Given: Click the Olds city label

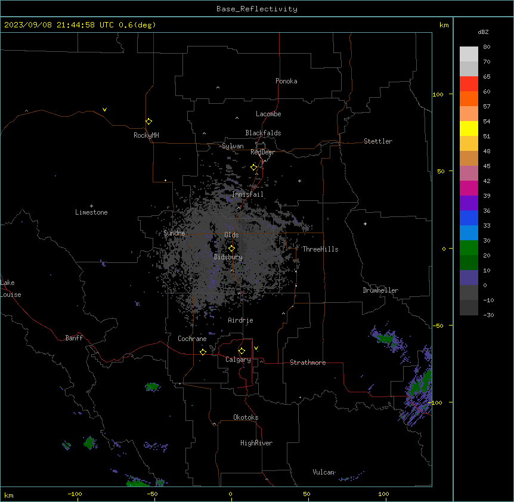Looking at the screenshot, I should click(231, 235).
